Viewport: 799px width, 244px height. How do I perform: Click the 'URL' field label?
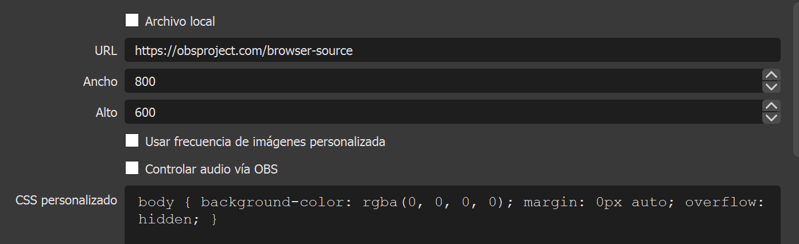tap(106, 51)
